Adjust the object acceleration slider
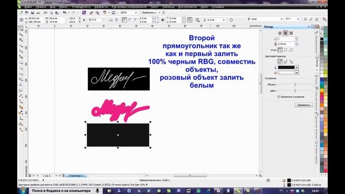The height and width of the screenshot is (194, 345). pyautogui.click(x=295, y=85)
